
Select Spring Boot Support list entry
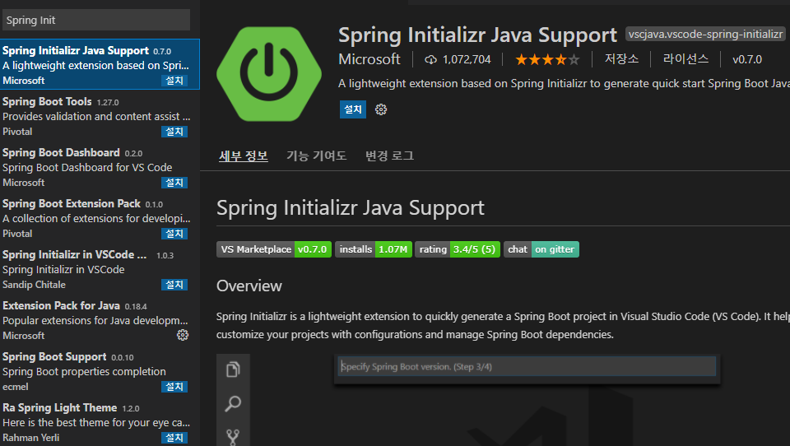(100, 371)
